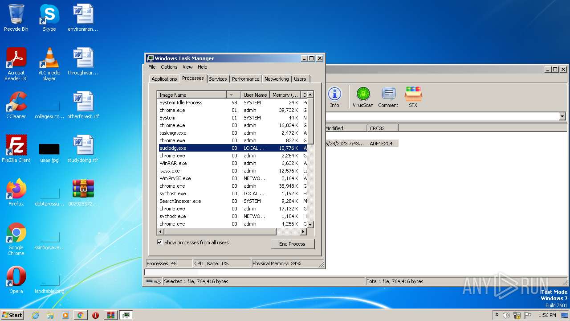
Task: Click the End Process button
Action: pyautogui.click(x=293, y=244)
